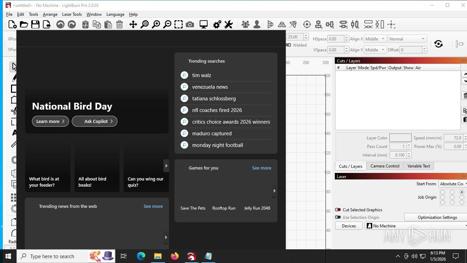Save the project with the floppy disk icon
This screenshot has width=467, height=263.
(35, 24)
